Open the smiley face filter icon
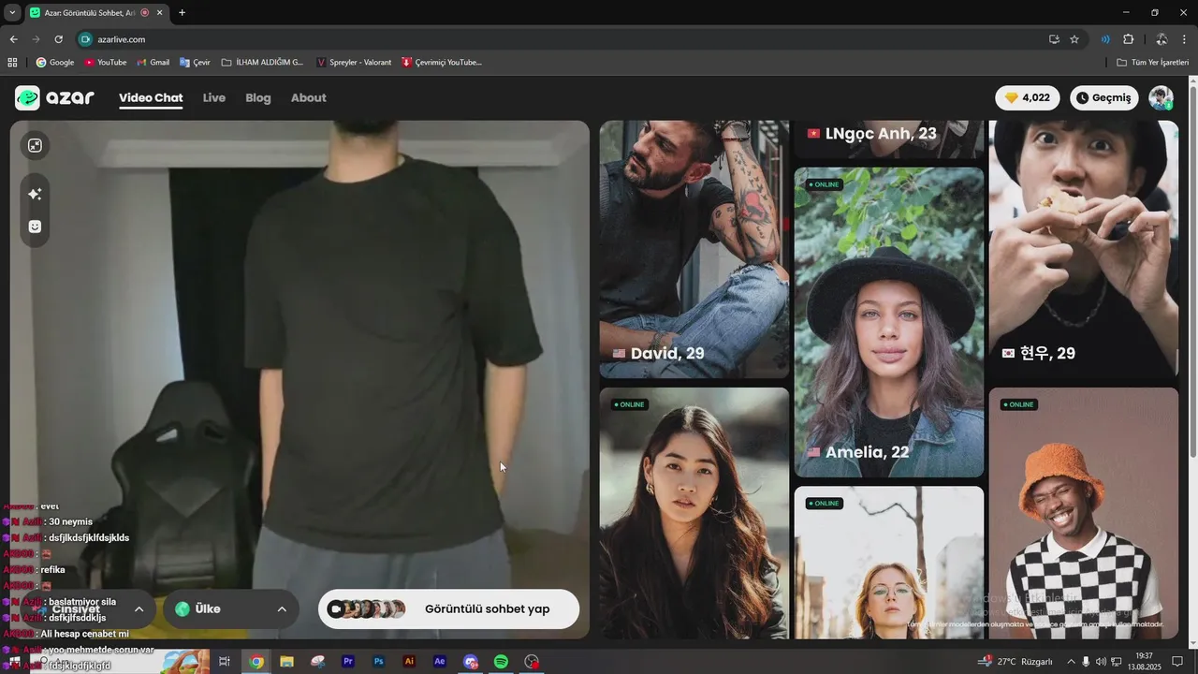 (x=35, y=227)
